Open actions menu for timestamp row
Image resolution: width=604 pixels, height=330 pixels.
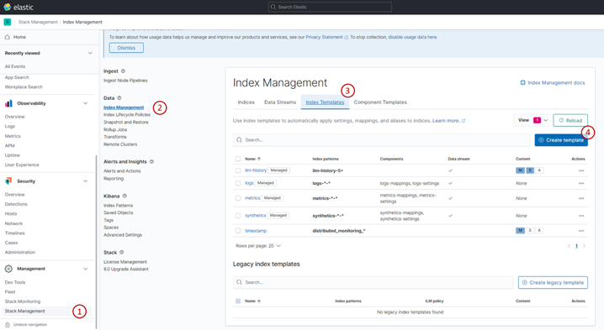pos(581,231)
